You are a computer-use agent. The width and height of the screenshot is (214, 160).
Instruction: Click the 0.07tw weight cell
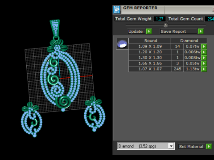click(x=192, y=46)
